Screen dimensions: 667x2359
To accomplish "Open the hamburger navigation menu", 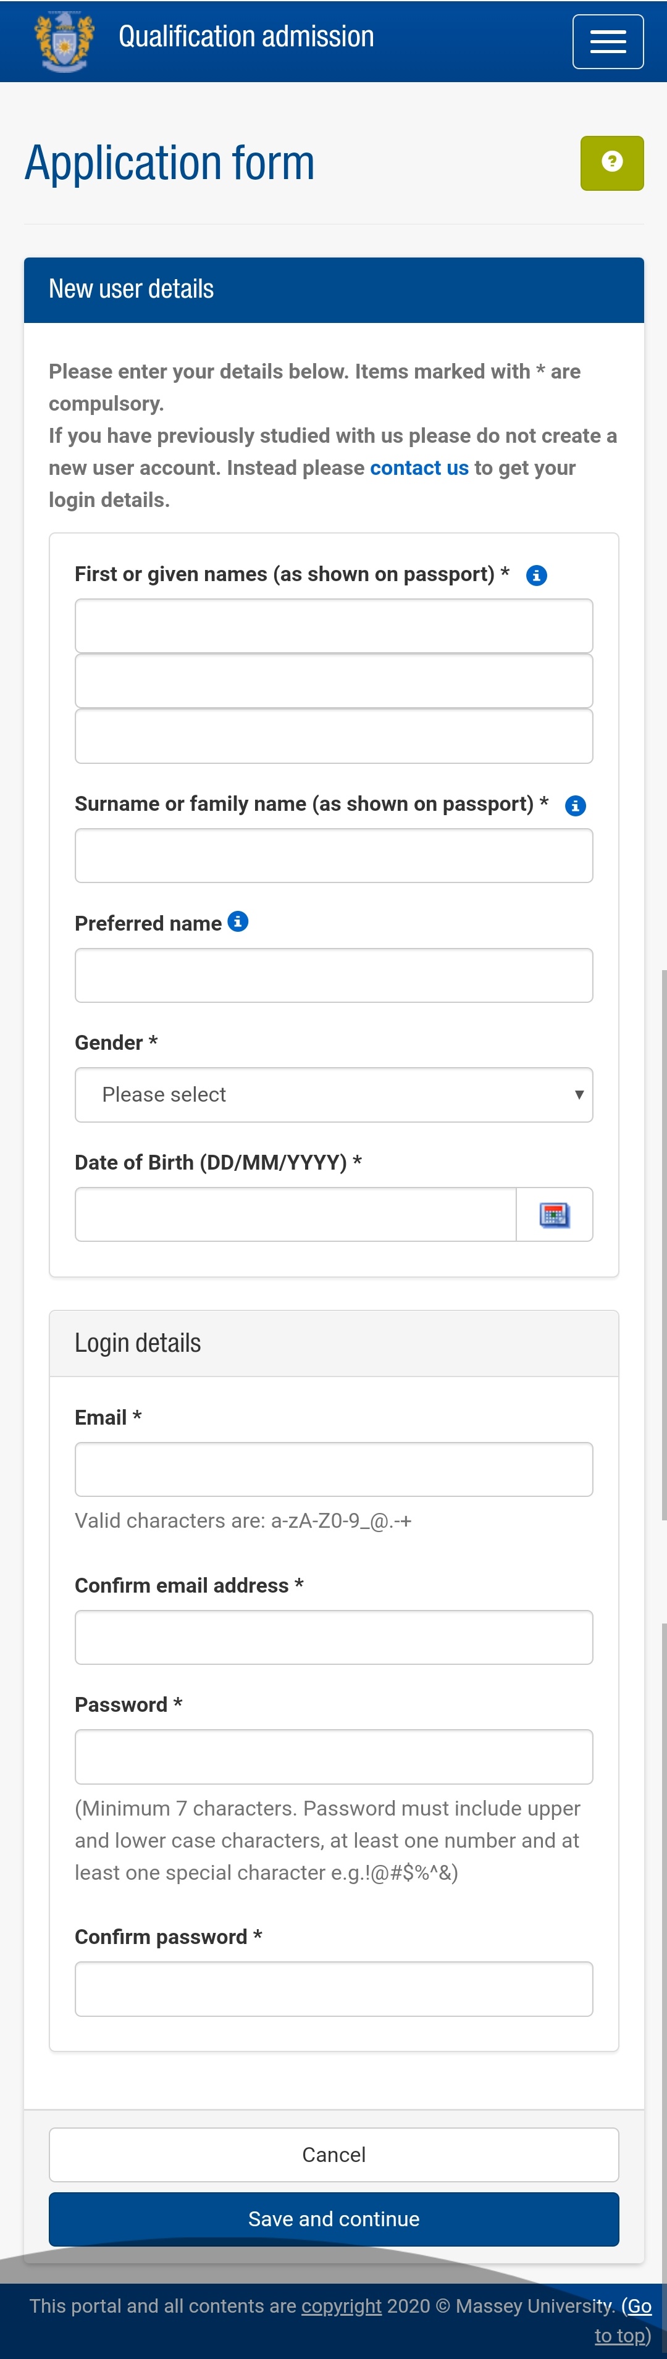I will click(x=608, y=41).
